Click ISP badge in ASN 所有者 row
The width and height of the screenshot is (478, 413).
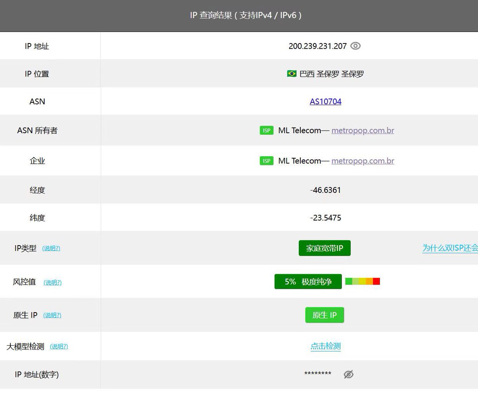266,130
